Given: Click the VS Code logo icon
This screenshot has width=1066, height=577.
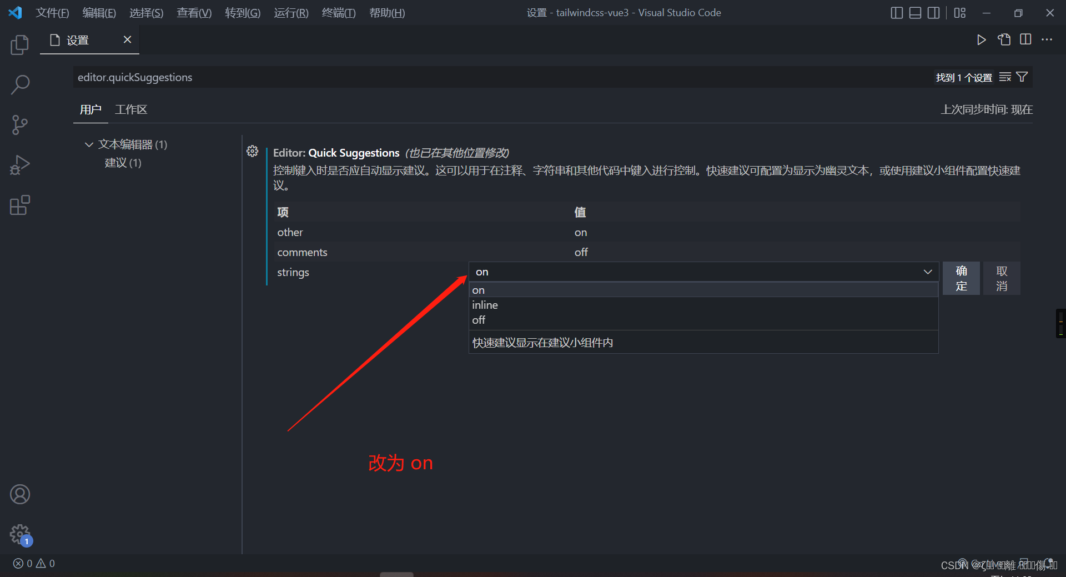Looking at the screenshot, I should [x=16, y=12].
